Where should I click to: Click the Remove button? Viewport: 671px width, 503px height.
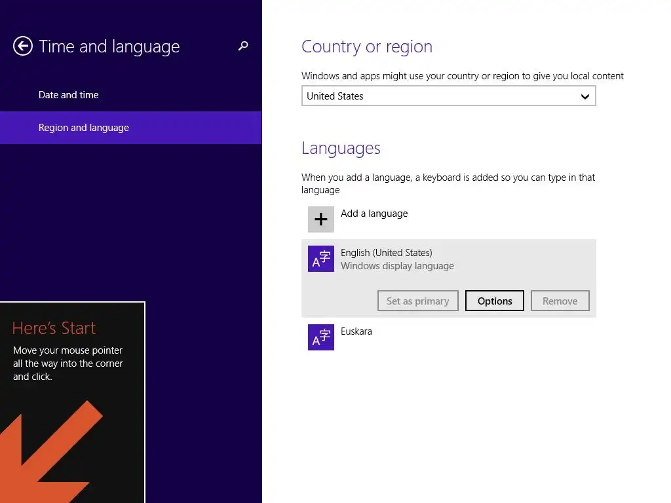click(x=560, y=301)
